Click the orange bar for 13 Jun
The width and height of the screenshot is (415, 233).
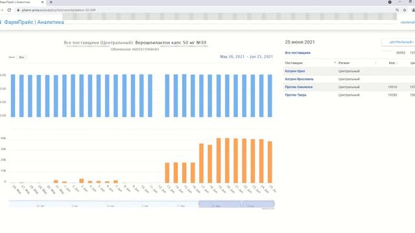(x=167, y=173)
